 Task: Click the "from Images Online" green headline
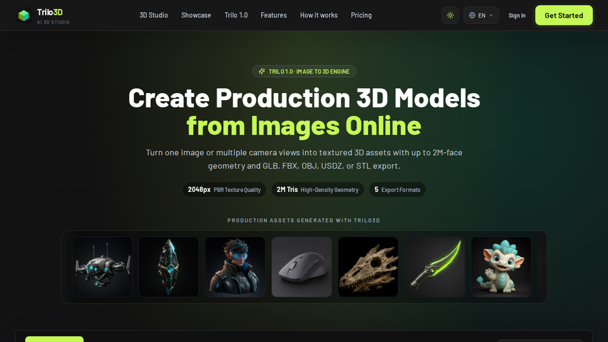tap(304, 125)
